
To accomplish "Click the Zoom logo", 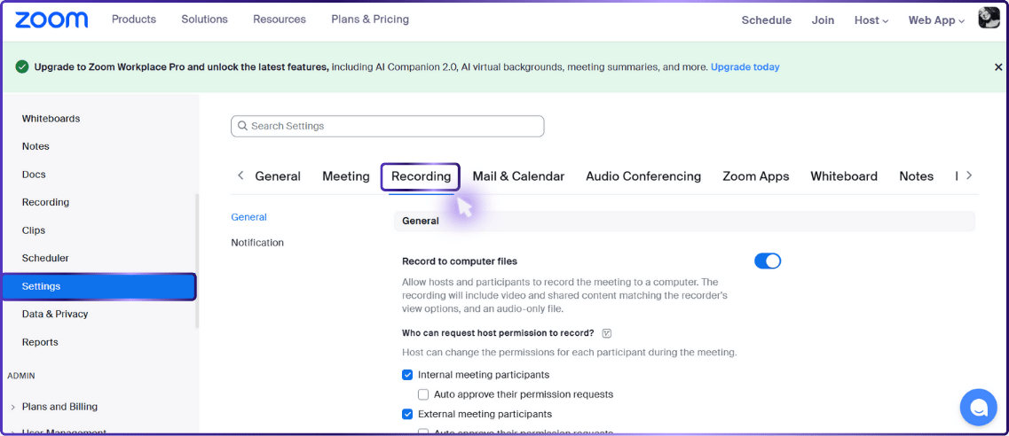I will coord(51,19).
